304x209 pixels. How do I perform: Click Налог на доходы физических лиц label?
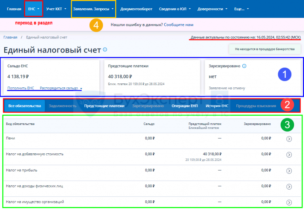pyautogui.click(x=34, y=186)
